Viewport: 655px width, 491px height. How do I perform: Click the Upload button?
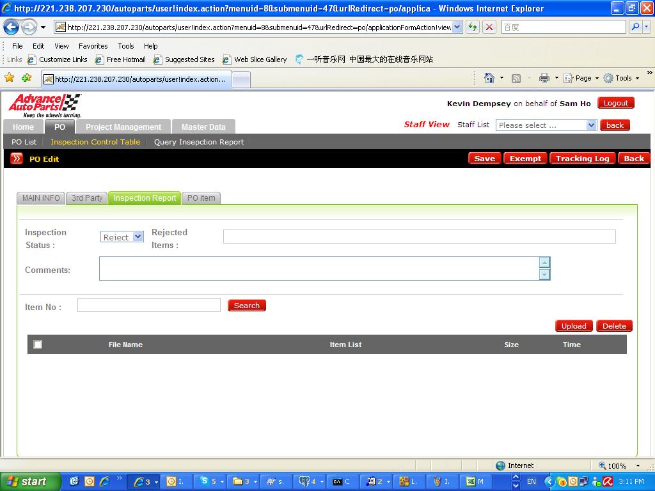[x=574, y=326]
